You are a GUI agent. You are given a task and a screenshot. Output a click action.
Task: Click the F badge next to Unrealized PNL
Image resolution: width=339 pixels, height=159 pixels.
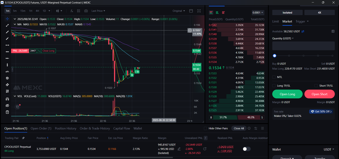[206, 138]
